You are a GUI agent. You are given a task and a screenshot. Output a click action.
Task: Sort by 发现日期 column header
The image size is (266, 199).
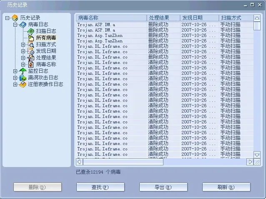tap(199, 18)
